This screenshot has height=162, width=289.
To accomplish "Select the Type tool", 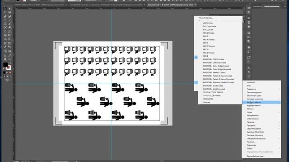I will click(5, 20).
